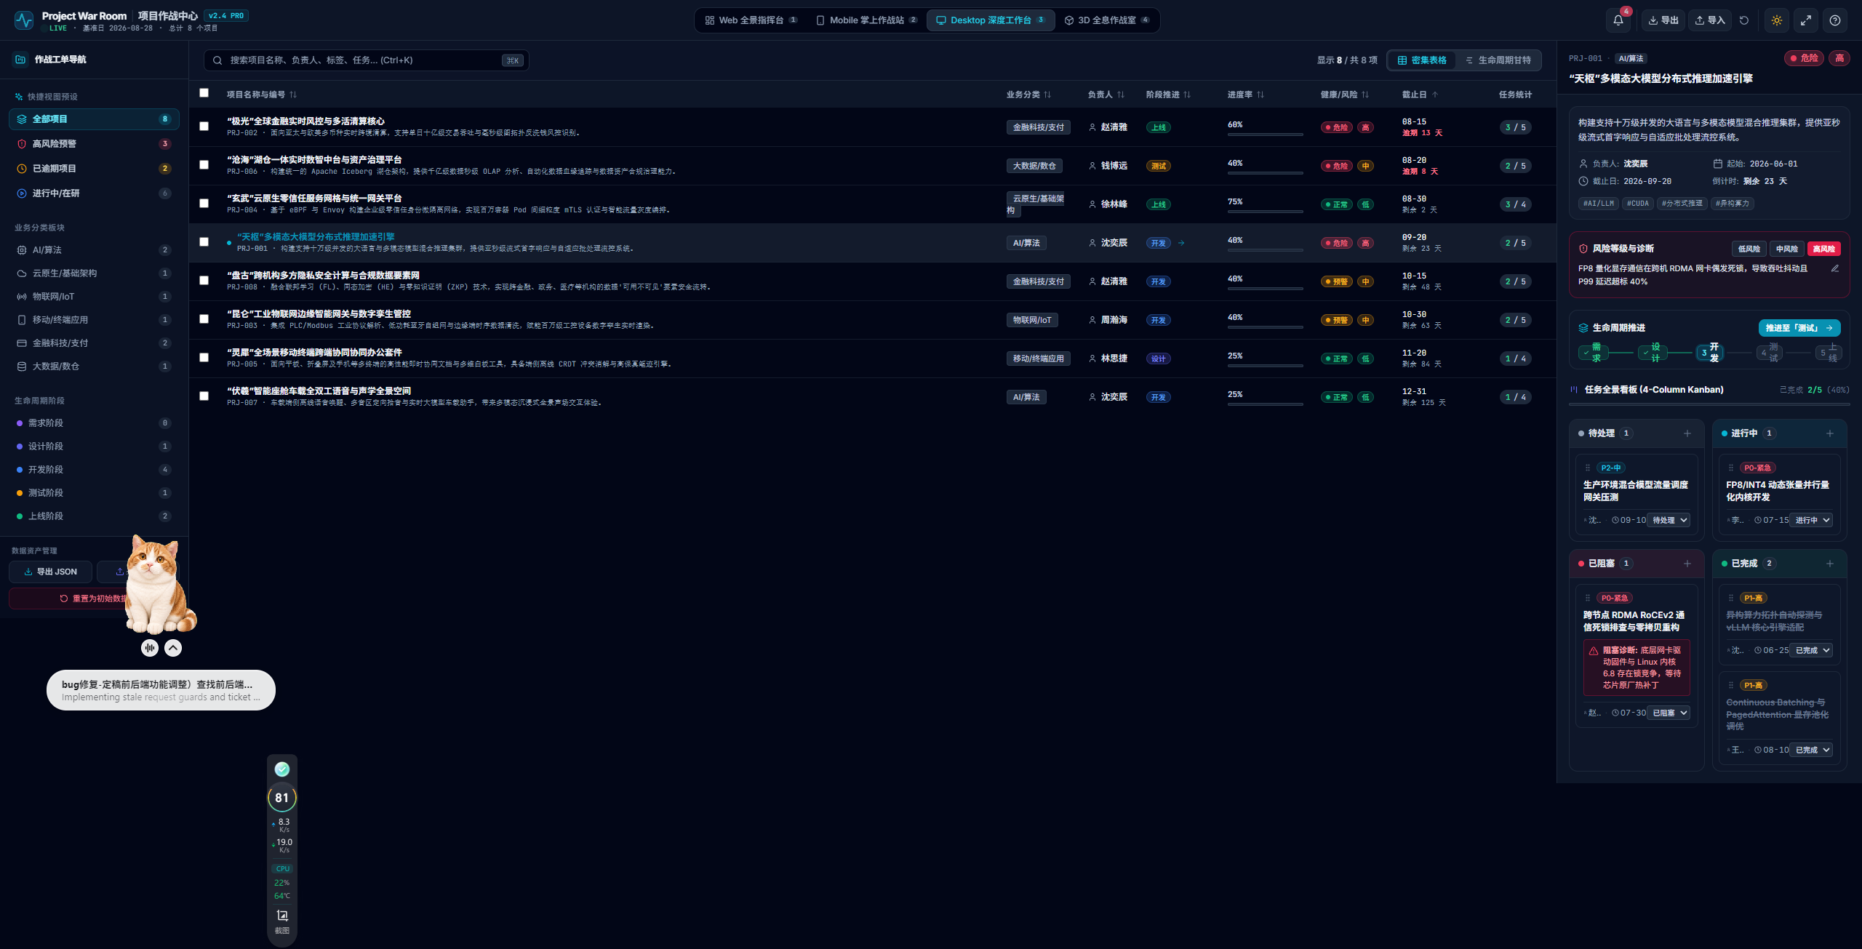This screenshot has width=1862, height=949.
Task: Filter by 开发阶段 in lifecycle list
Action: (95, 470)
